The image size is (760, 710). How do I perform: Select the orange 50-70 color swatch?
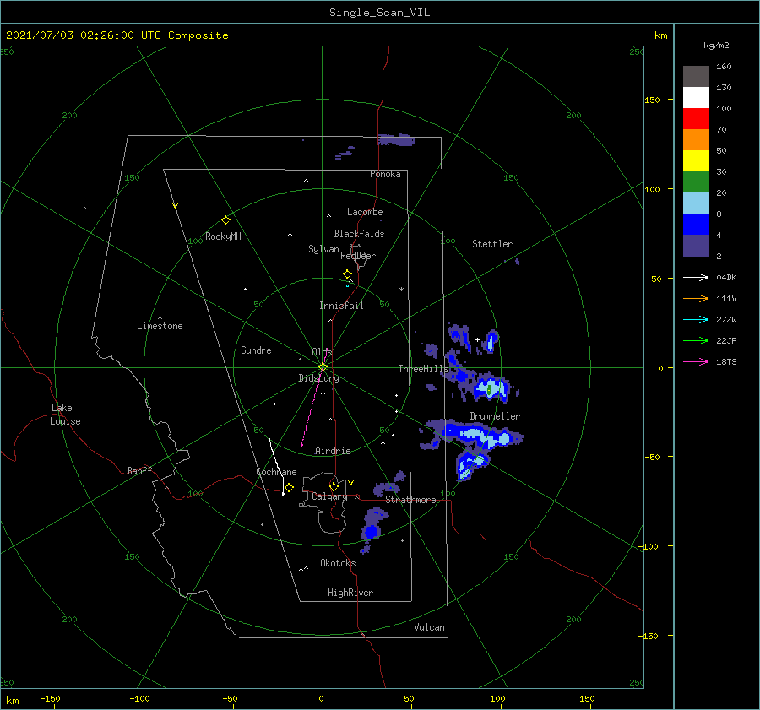(x=696, y=140)
